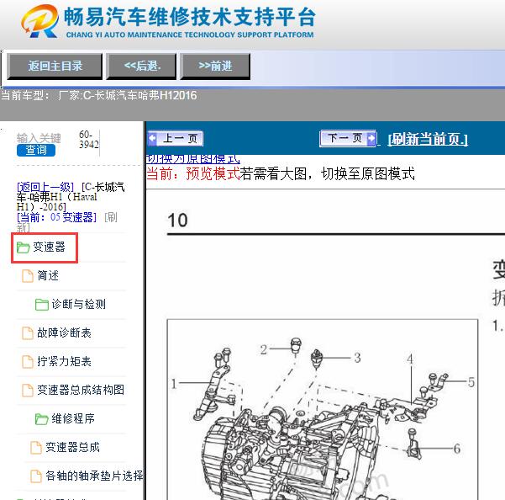Image resolution: width=505 pixels, height=500 pixels.
Task: Click the right arrow icon on 下一页
Action: (371, 138)
